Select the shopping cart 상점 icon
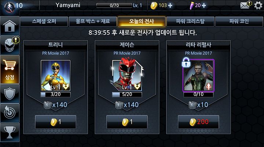 tap(10, 69)
